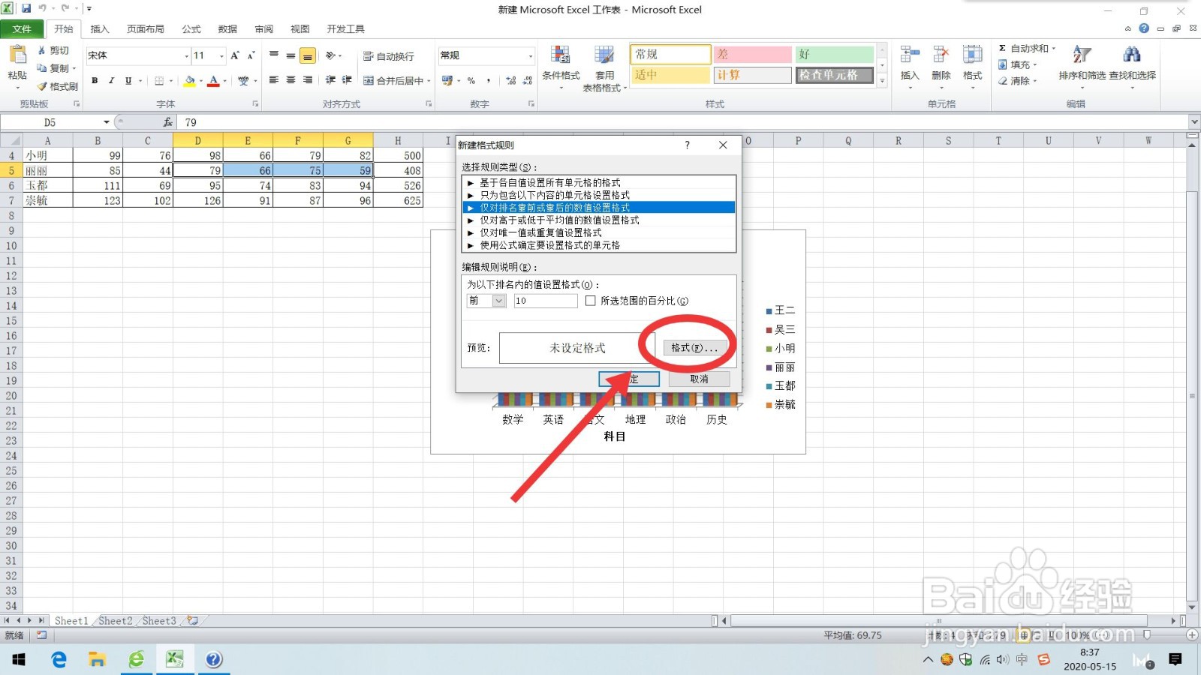1201x675 pixels.
Task: Click the Cut (剪切) scissors icon
Action: (42, 50)
